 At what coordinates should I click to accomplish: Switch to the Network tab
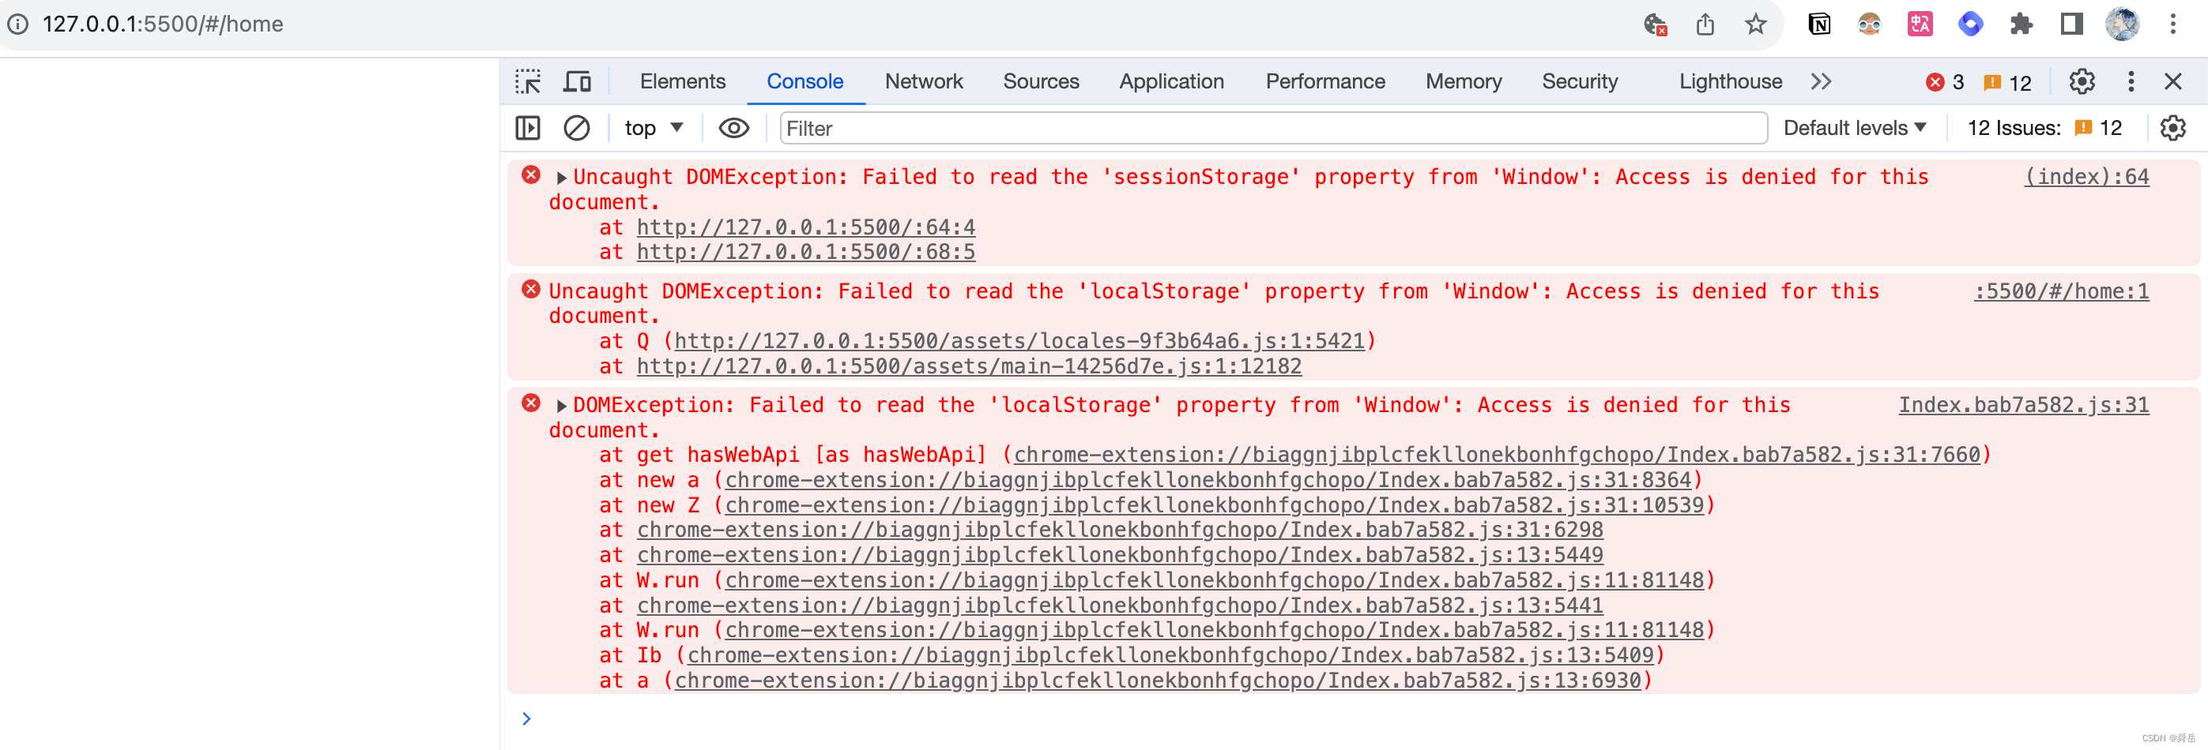pyautogui.click(x=924, y=81)
